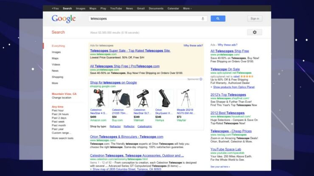This screenshot has height=176, width=314.
Task: Click Why these ads? in right column
Action: click(x=227, y=45)
